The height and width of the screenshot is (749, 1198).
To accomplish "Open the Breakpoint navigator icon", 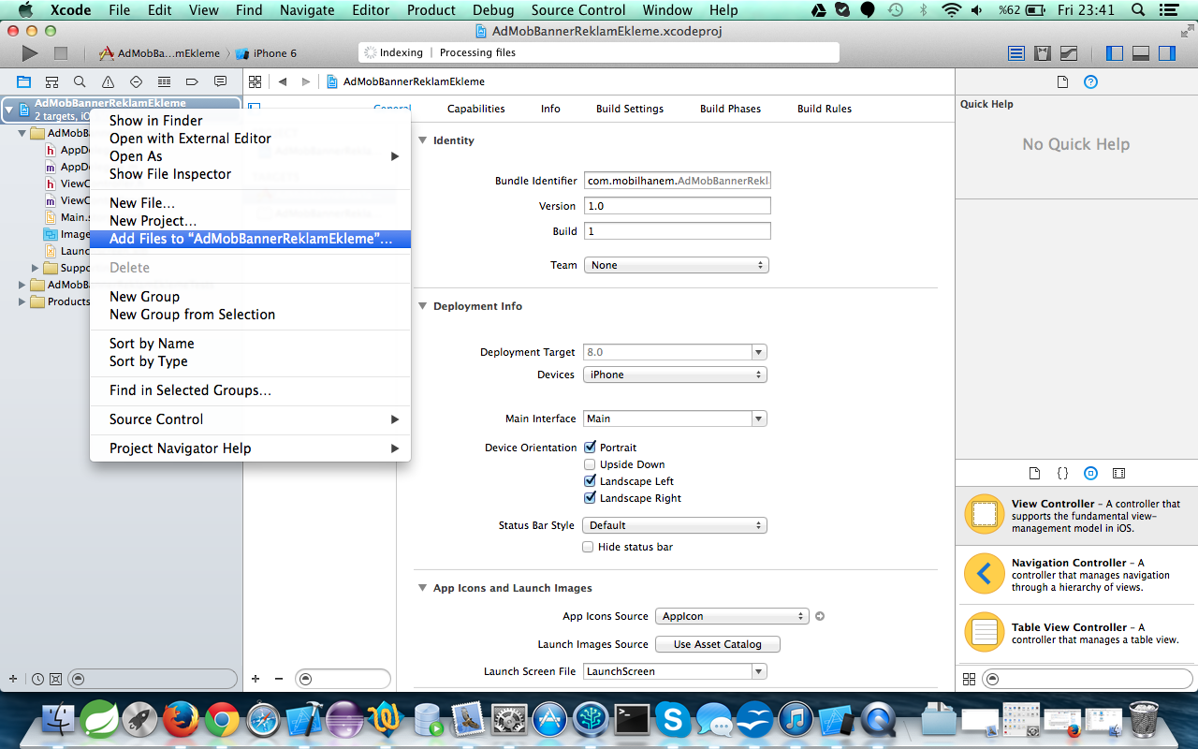I will [x=192, y=81].
